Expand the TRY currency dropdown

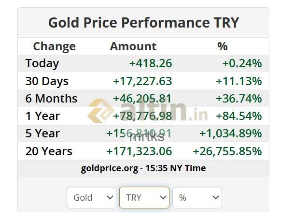click(144, 198)
